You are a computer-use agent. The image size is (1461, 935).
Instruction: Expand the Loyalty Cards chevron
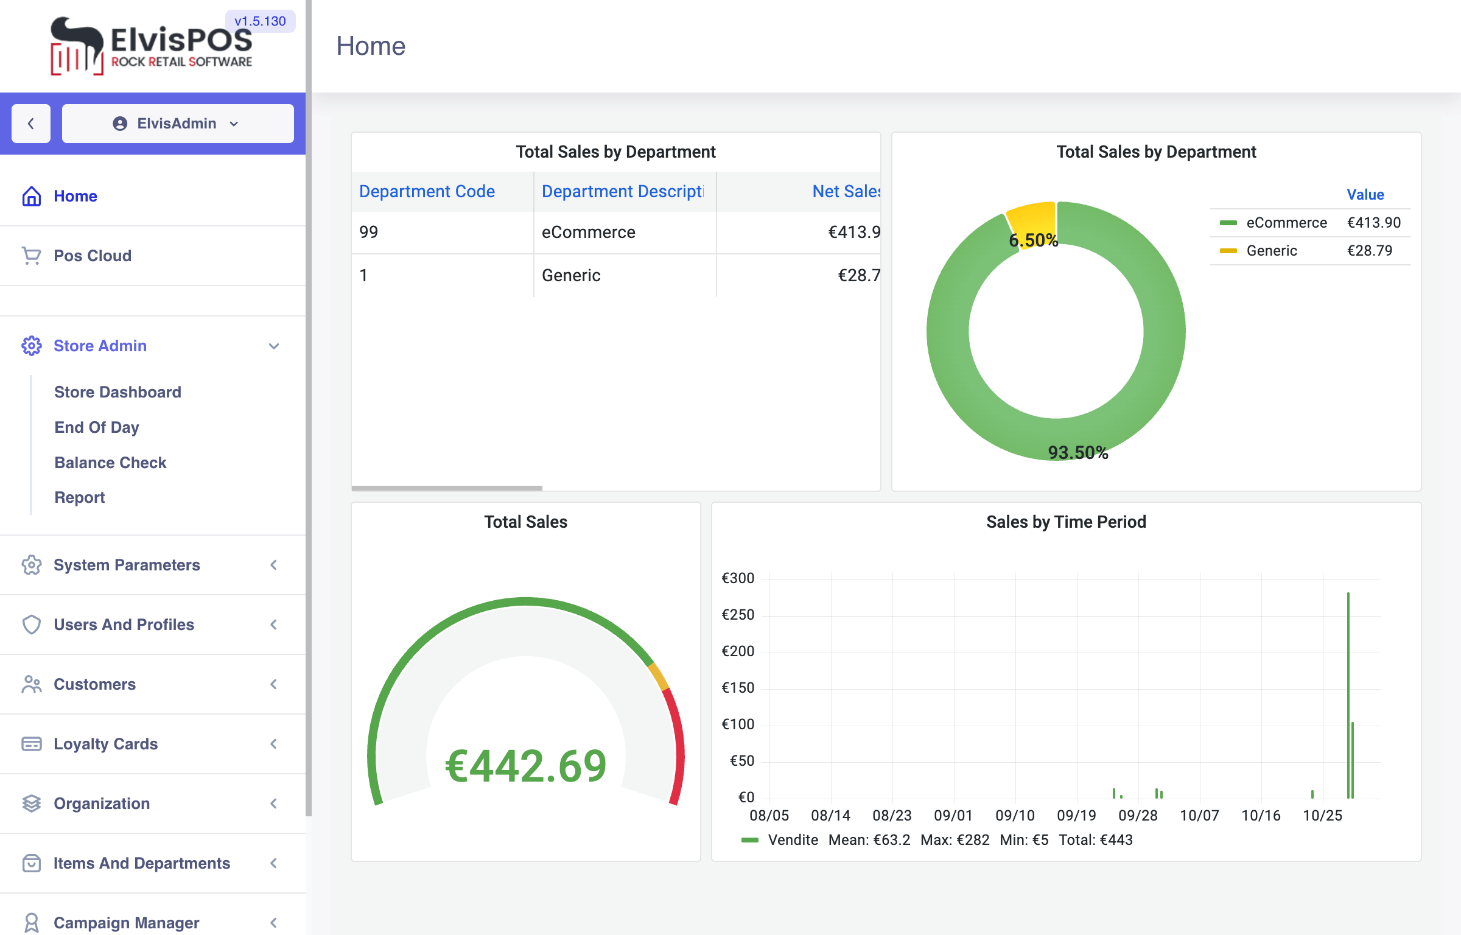point(274,744)
